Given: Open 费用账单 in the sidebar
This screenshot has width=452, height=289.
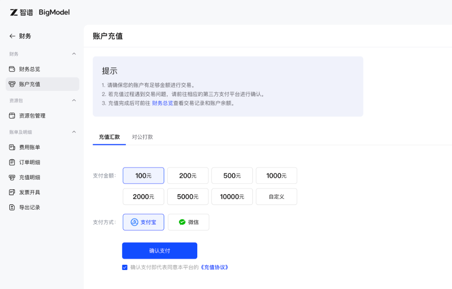Looking at the screenshot, I should (42, 147).
